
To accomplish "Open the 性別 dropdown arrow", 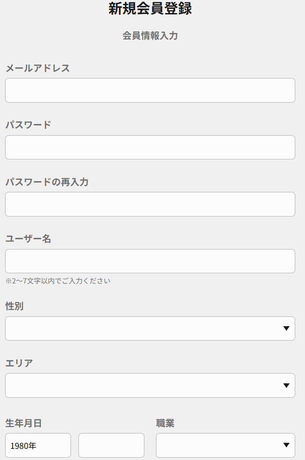I will pos(286,329).
